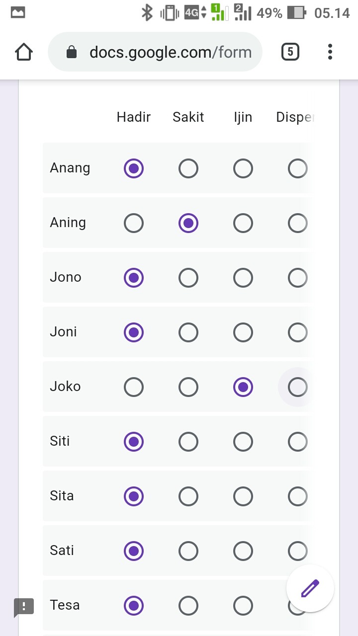Tap the image notification icon in status bar

coord(18,13)
